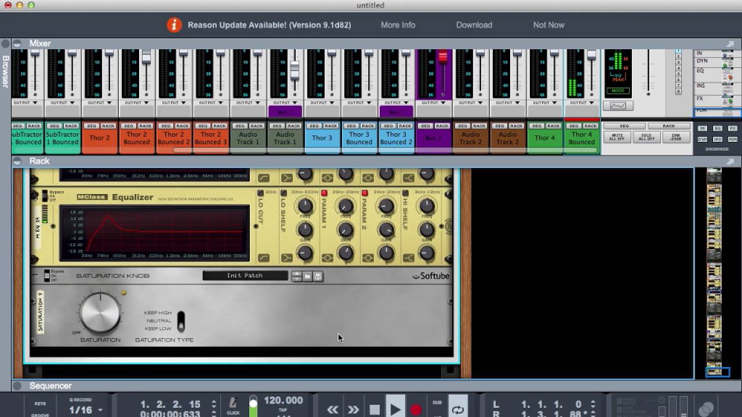This screenshot has height=417, width=742.
Task: Click Download in the update banner
Action: pos(474,25)
